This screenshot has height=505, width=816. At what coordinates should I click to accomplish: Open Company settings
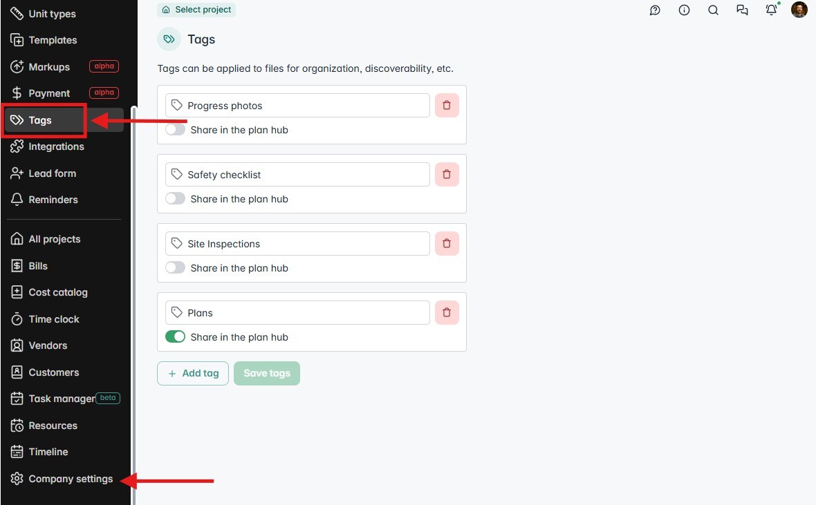(70, 479)
